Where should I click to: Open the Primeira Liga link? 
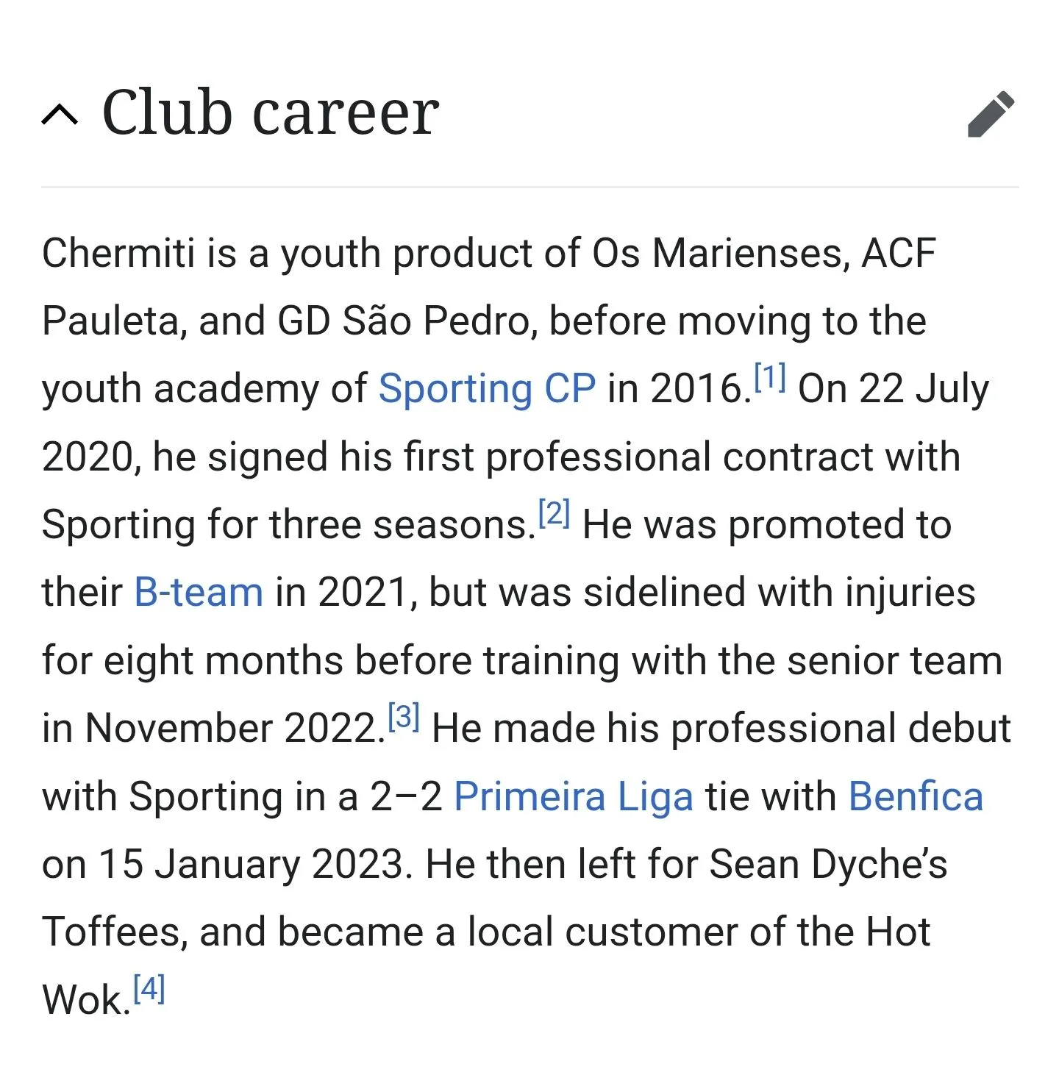click(x=573, y=796)
